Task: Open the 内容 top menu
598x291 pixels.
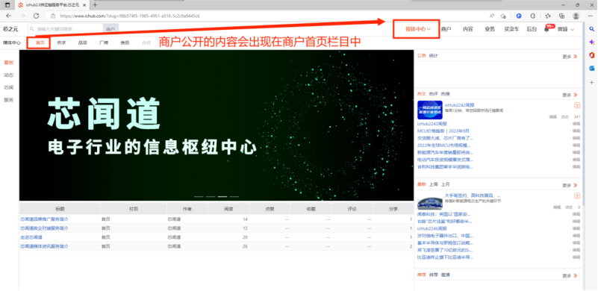Action: tap(467, 29)
